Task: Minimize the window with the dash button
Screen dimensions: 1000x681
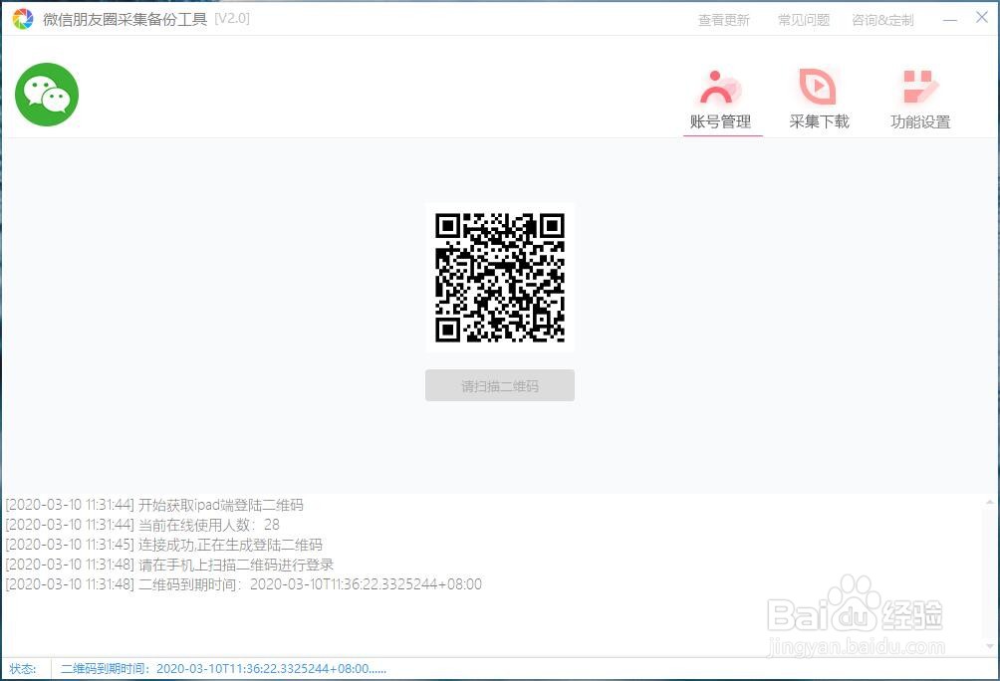Action: point(950,20)
